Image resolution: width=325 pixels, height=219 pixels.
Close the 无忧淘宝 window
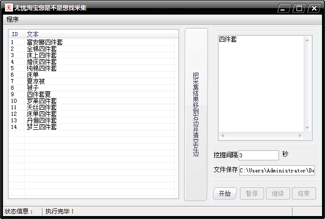pos(314,9)
